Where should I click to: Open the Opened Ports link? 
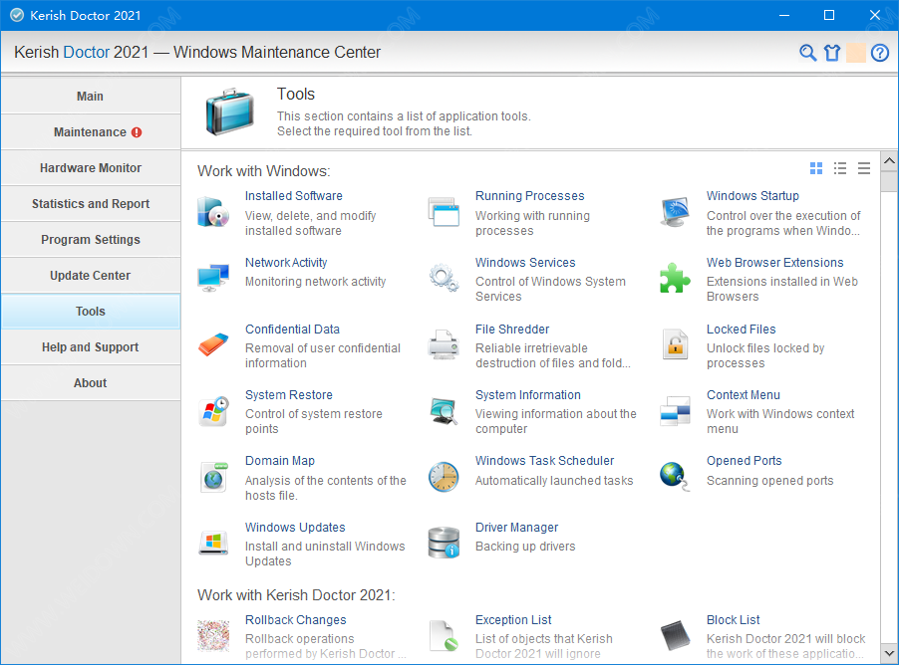745,461
